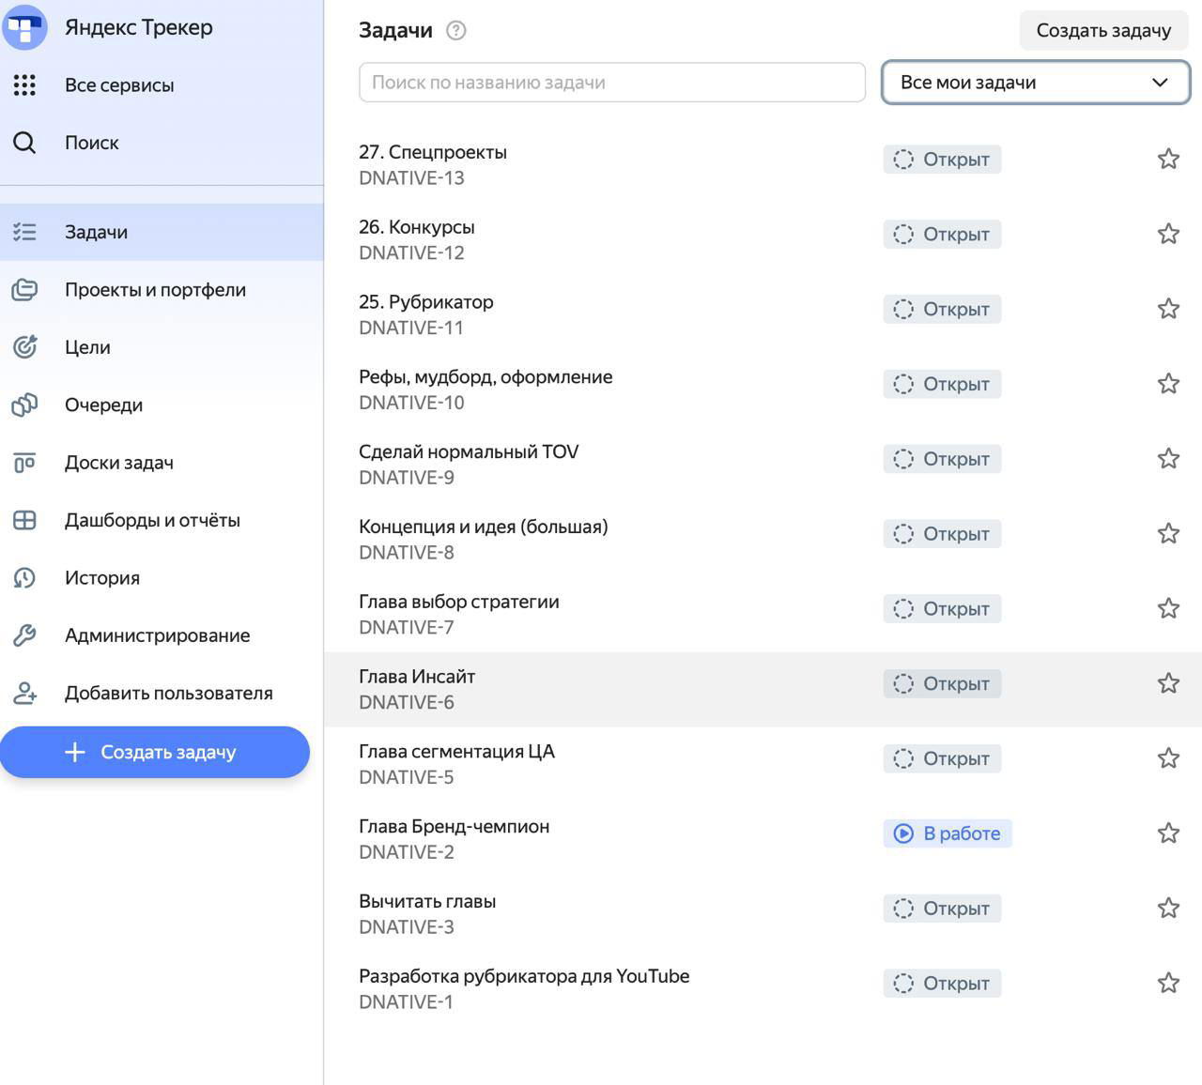
Task: Click the help question mark next to Задачи
Action: click(x=456, y=31)
